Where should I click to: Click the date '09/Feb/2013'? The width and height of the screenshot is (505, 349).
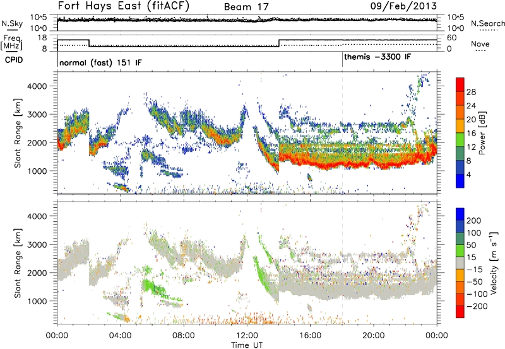(403, 6)
